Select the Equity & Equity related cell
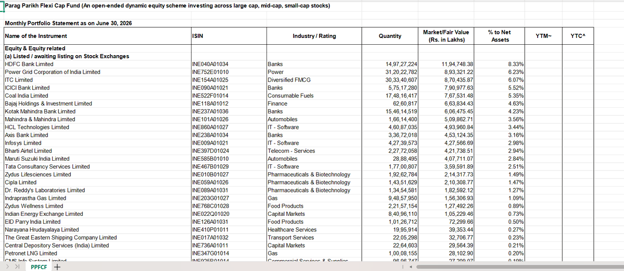Image resolution: width=624 pixels, height=271 pixels. coord(97,48)
